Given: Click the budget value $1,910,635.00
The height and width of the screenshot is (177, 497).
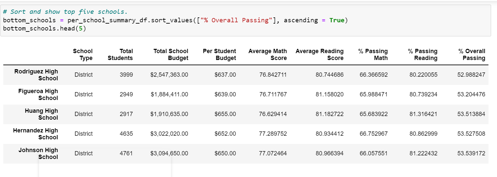Looking at the screenshot, I should click(x=169, y=114).
